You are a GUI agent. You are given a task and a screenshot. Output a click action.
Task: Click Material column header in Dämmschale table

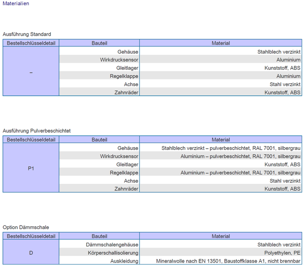(x=220, y=236)
